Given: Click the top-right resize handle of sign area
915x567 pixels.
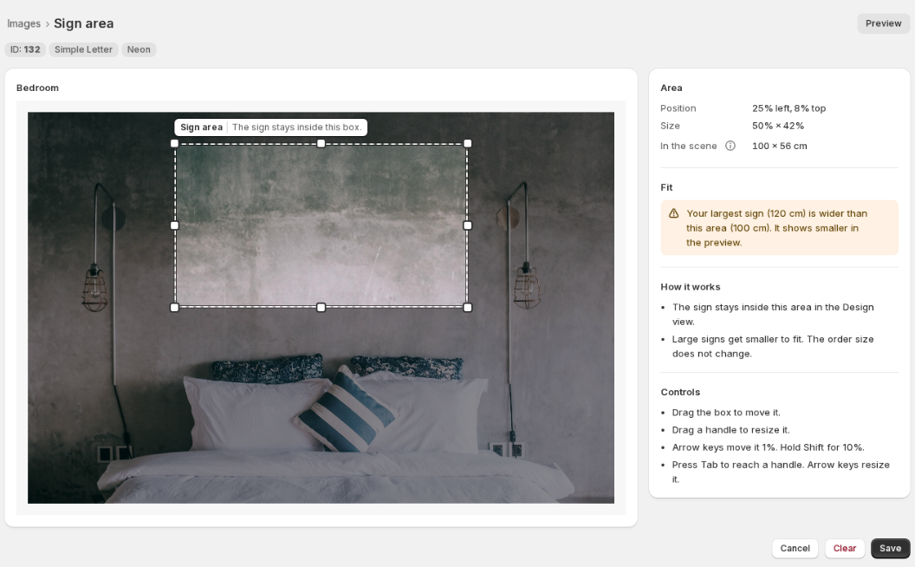Looking at the screenshot, I should point(467,144).
